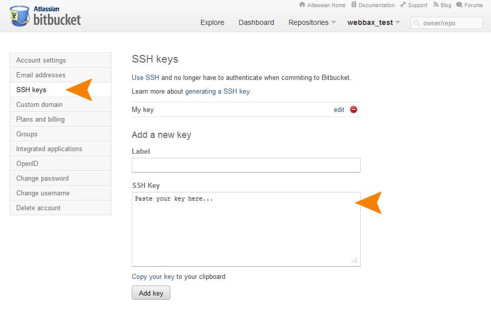Open Plans and billing section
This screenshot has width=491, height=313.
point(61,119)
